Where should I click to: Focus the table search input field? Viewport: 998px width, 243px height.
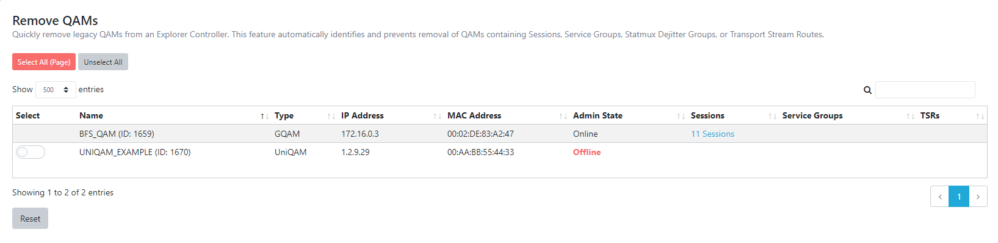coord(925,90)
